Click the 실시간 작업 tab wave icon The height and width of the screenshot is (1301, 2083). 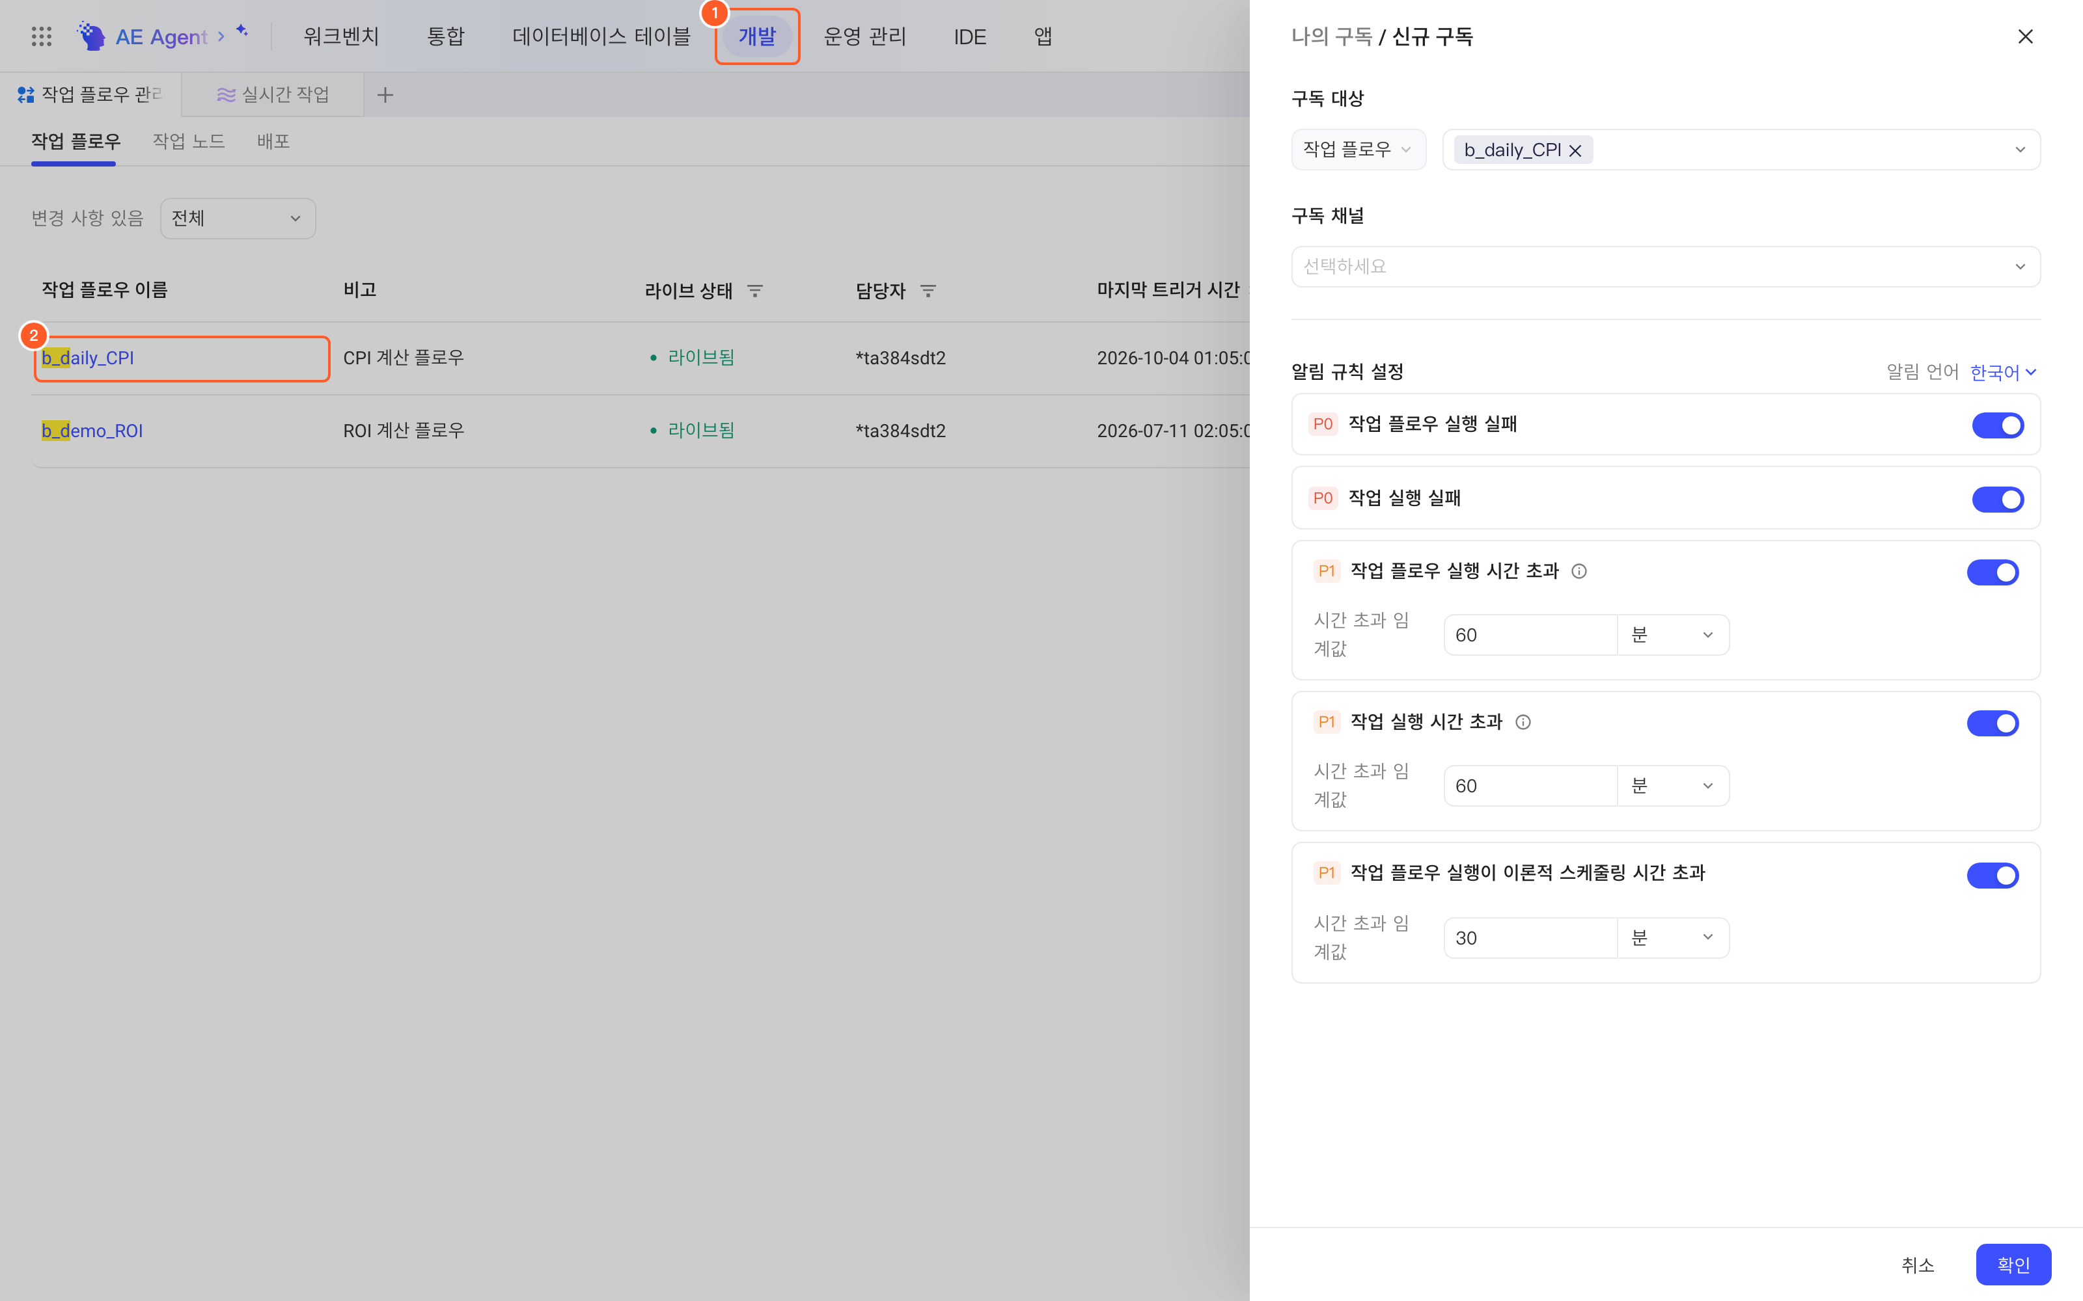225,95
